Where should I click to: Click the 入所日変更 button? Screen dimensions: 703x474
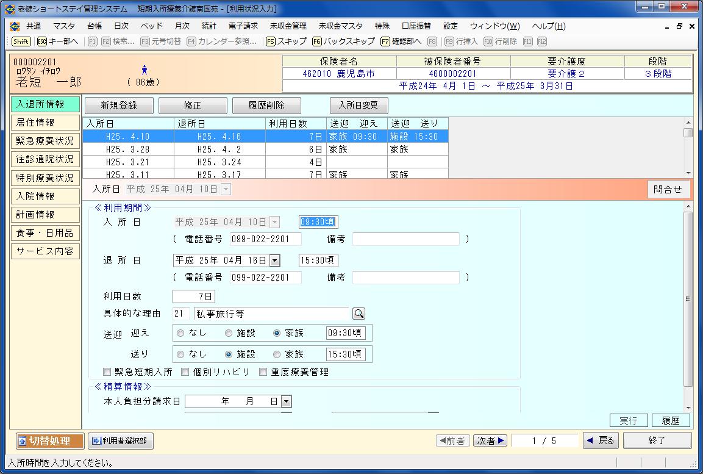[359, 105]
